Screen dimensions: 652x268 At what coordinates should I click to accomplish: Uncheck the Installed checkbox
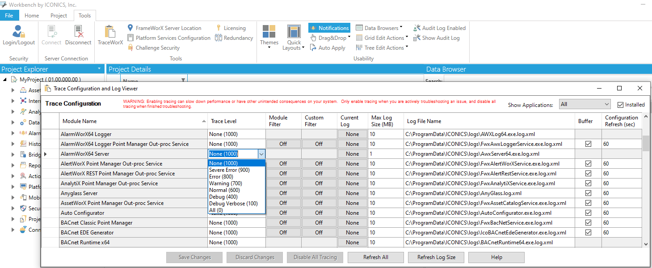point(620,105)
